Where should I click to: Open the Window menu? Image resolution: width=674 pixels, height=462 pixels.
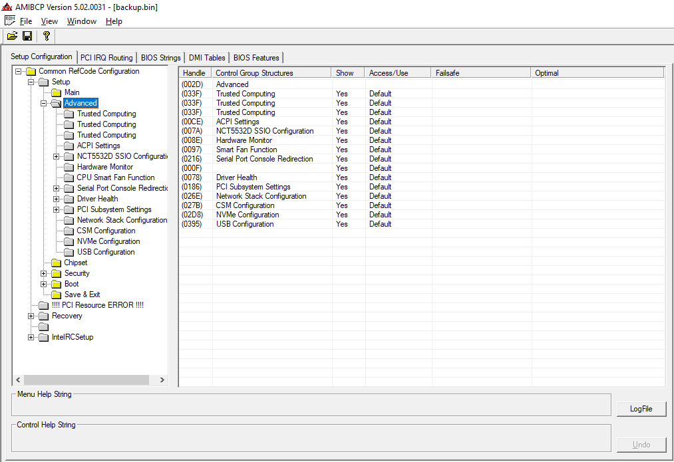[82, 21]
